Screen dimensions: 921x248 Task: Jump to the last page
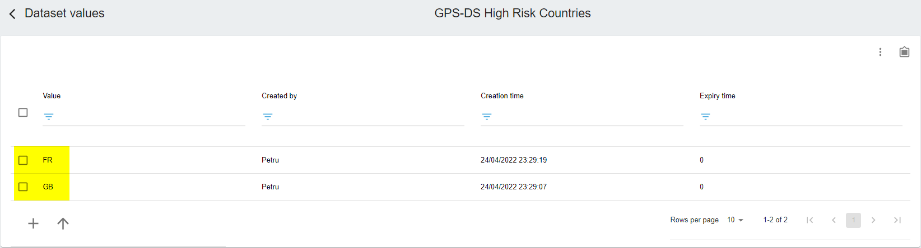tap(897, 220)
